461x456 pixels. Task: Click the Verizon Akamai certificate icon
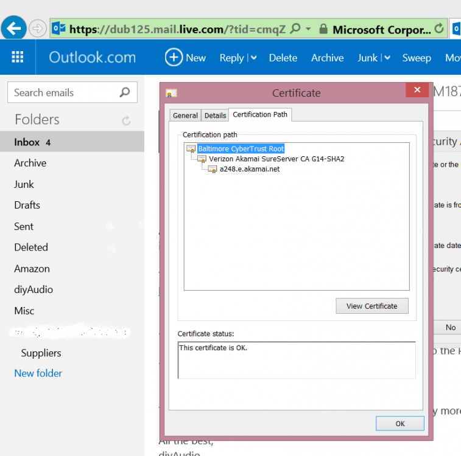click(x=202, y=159)
